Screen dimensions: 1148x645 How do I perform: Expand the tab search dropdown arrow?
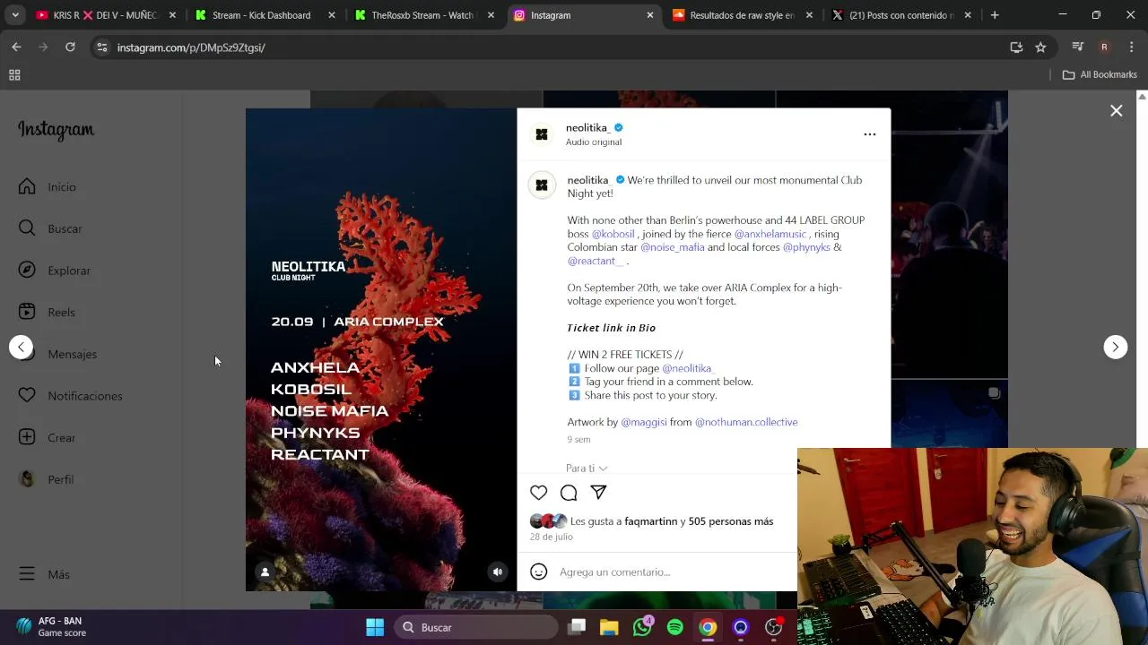(15, 15)
